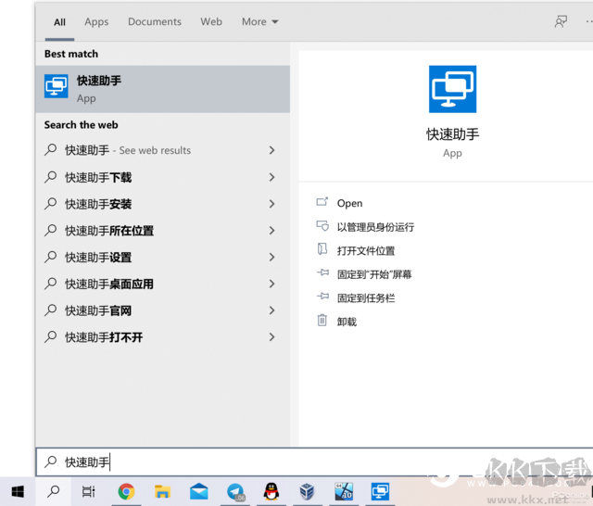
Task: Click the QQ penguin taskbar icon
Action: [x=271, y=492]
